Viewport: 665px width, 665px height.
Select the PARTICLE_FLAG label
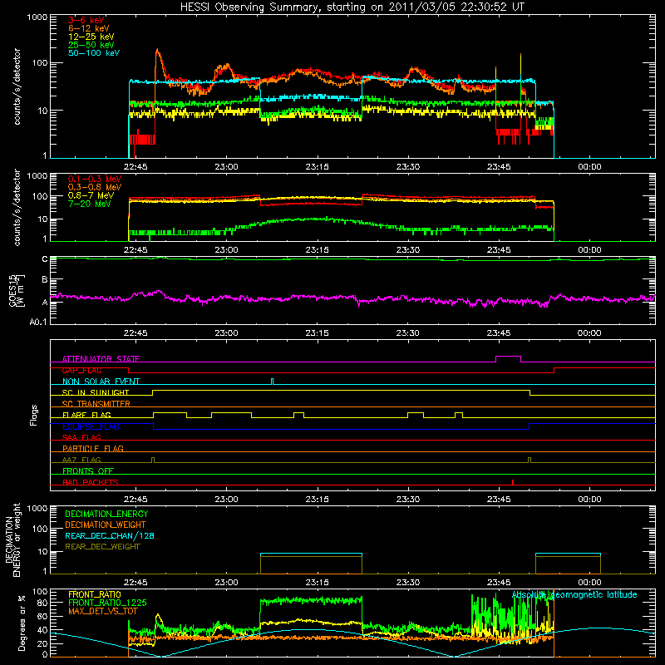[x=93, y=448]
